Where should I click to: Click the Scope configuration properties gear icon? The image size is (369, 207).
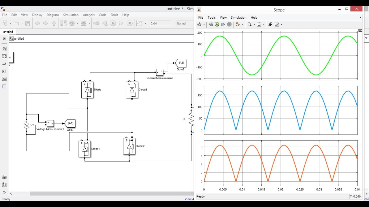point(199,24)
